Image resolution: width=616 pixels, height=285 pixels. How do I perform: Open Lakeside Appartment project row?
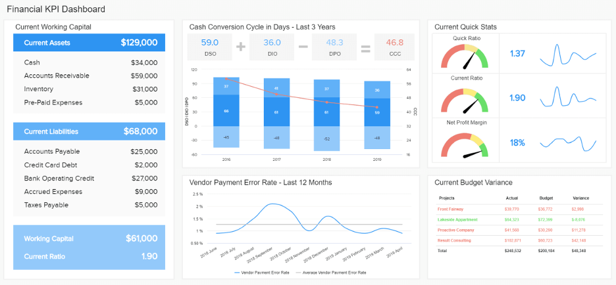(x=519, y=219)
